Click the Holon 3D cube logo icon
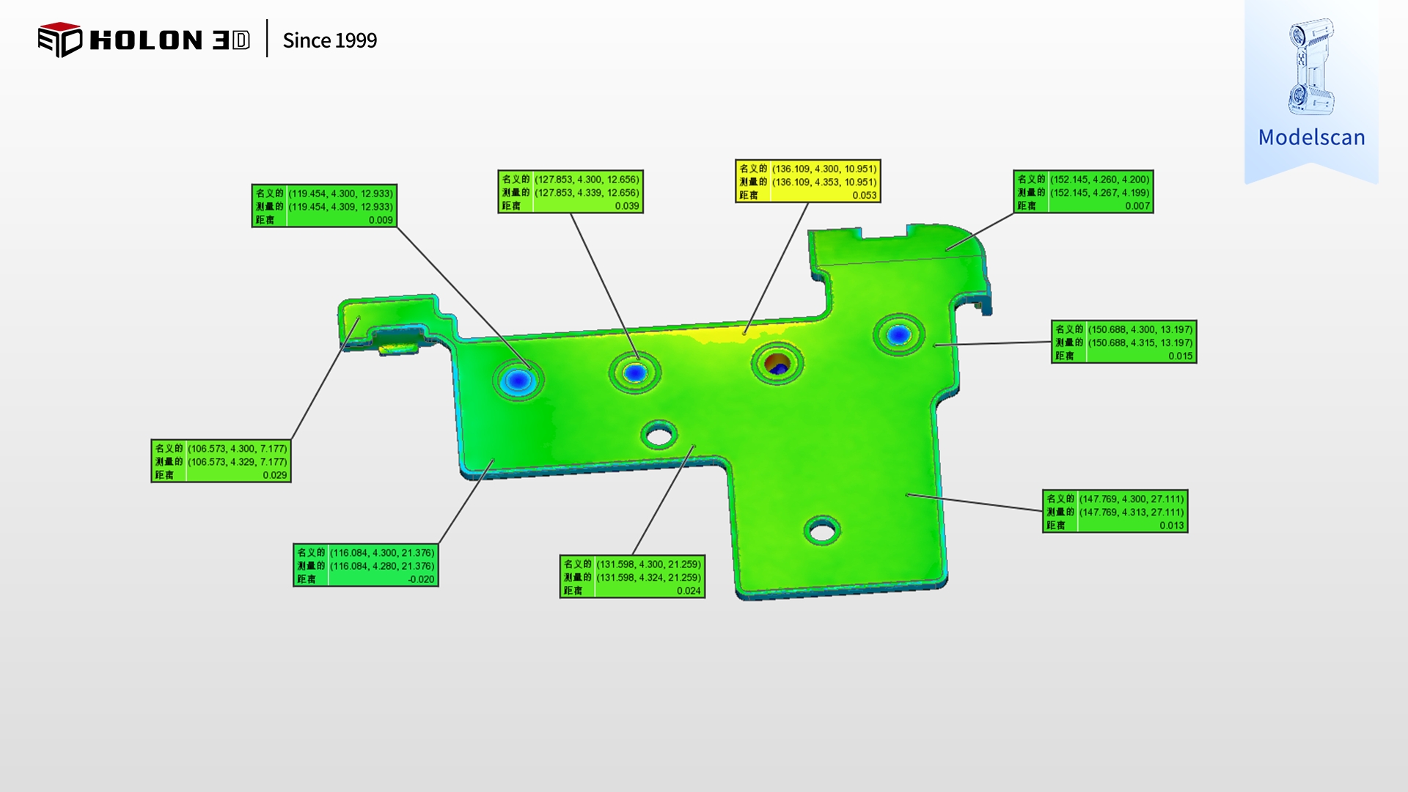Screen dimensions: 1408x792 [59, 40]
